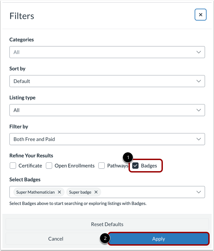Click Reset Defaults button
The width and height of the screenshot is (214, 251).
(x=107, y=224)
